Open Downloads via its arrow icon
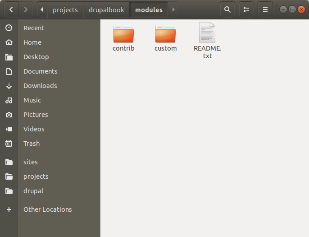The image size is (309, 237). tap(9, 86)
